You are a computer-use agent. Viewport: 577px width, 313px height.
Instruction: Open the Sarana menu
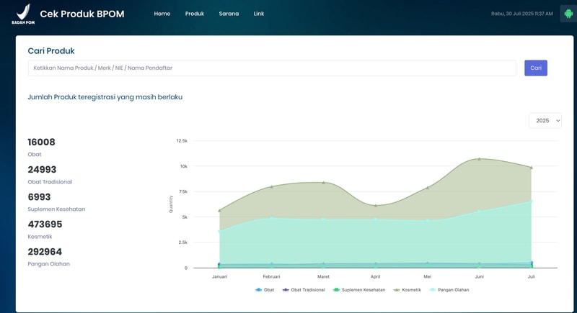(x=229, y=14)
